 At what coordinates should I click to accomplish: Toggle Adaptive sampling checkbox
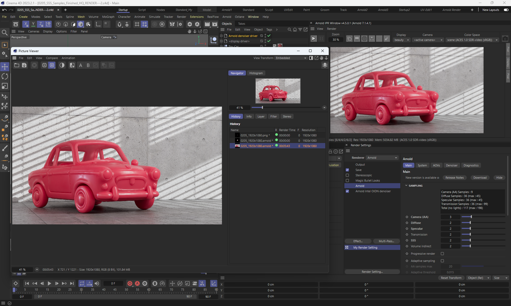coord(442,261)
